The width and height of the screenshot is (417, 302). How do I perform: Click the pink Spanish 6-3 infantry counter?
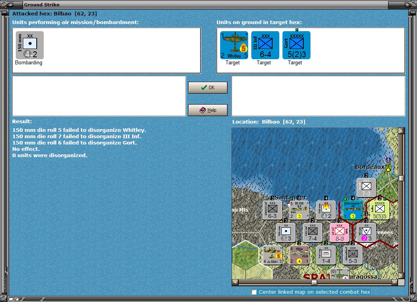339,233
